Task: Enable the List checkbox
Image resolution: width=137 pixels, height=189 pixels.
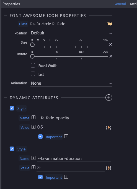Action: click(33, 74)
